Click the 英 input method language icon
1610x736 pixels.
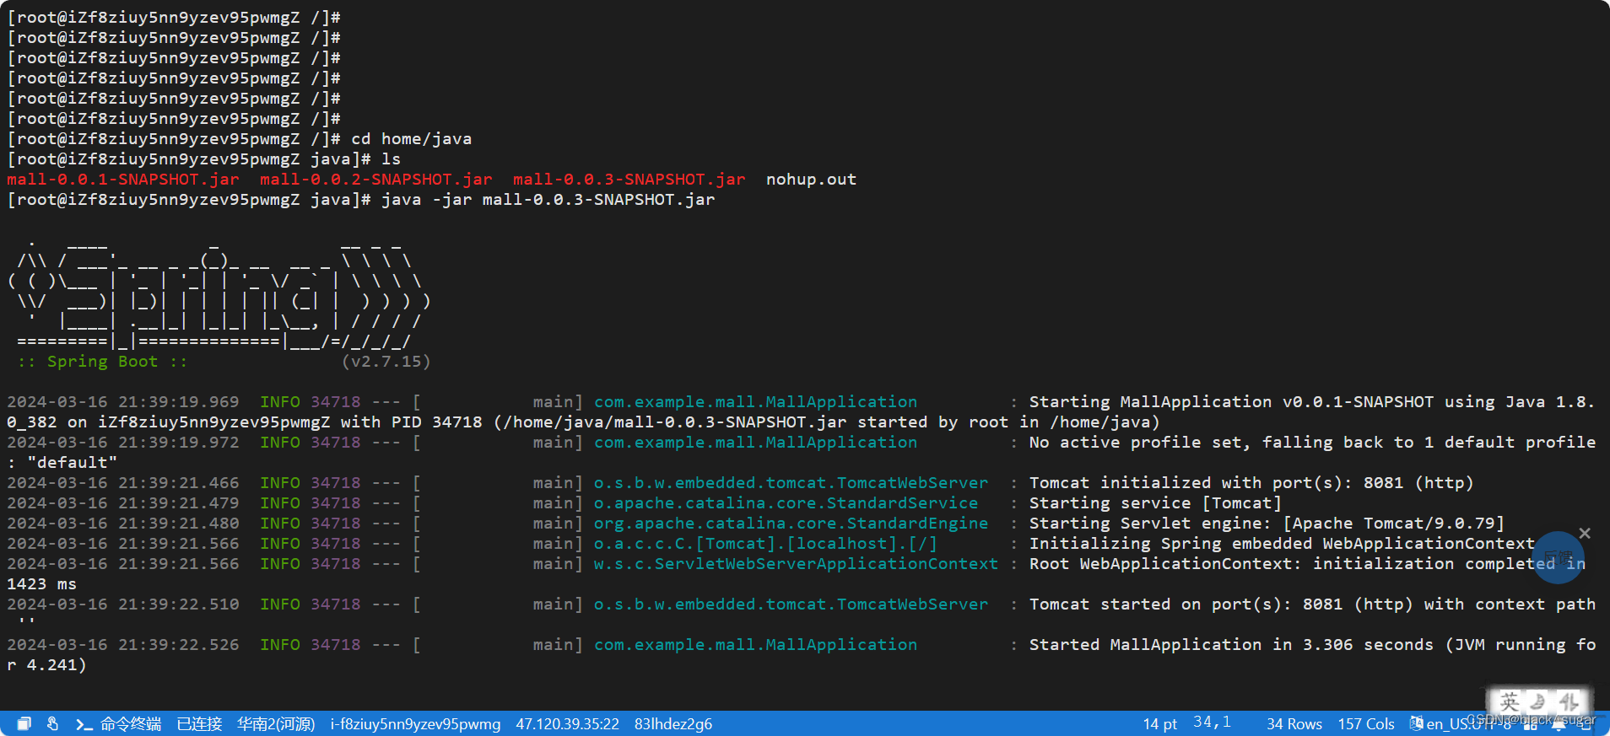tap(1510, 701)
